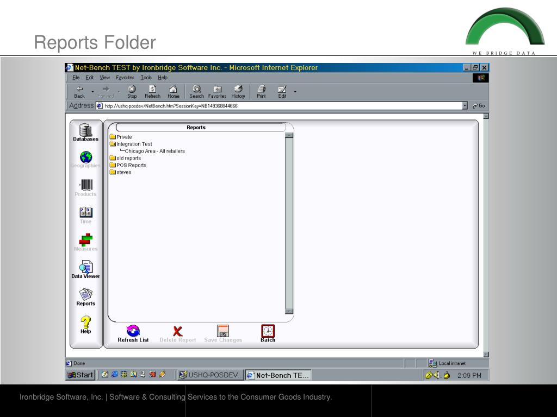Image resolution: width=557 pixels, height=417 pixels.
Task: Open the Edit toolbar dropdown arrow
Action: (x=295, y=92)
